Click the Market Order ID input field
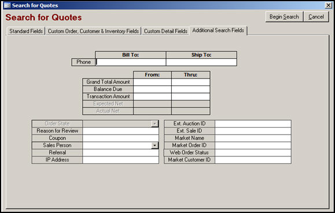The image size is (335, 213). click(x=253, y=145)
